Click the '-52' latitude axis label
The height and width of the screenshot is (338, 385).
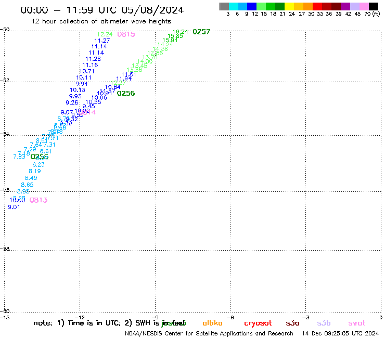(x=5, y=80)
